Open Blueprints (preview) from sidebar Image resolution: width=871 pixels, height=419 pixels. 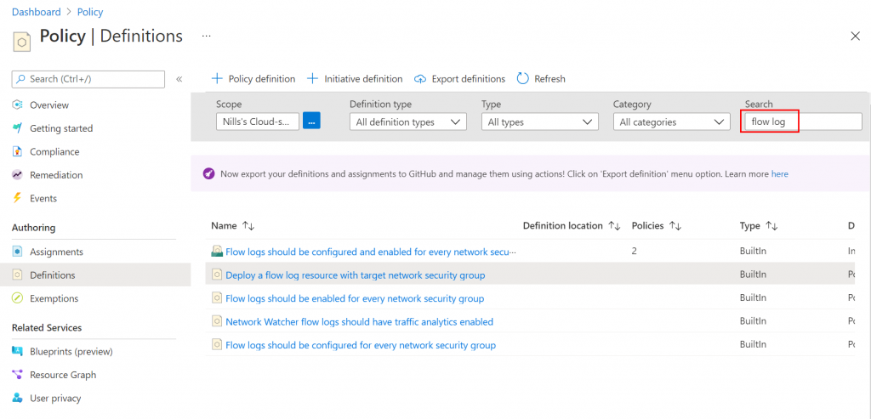(71, 351)
